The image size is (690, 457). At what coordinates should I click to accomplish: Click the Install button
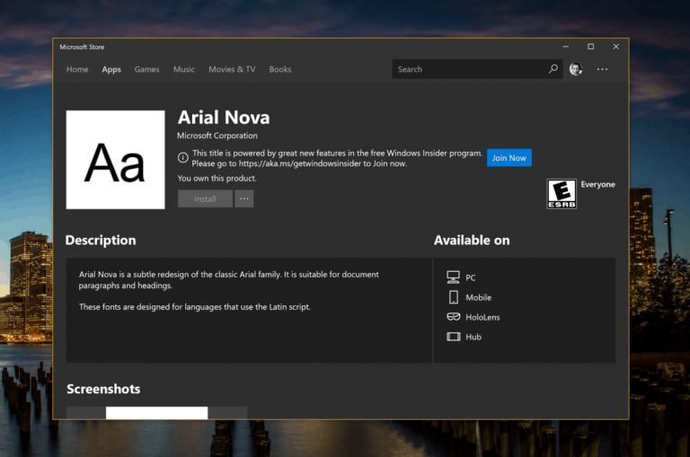click(x=205, y=198)
